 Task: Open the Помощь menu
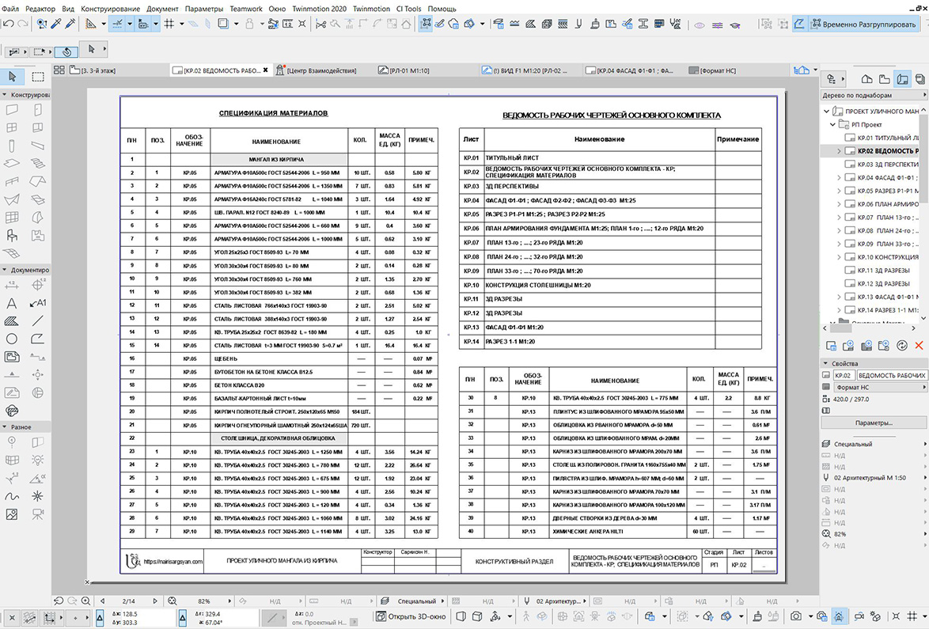click(x=442, y=9)
